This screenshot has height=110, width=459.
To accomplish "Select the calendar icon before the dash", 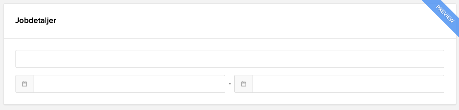I will pos(25,84).
